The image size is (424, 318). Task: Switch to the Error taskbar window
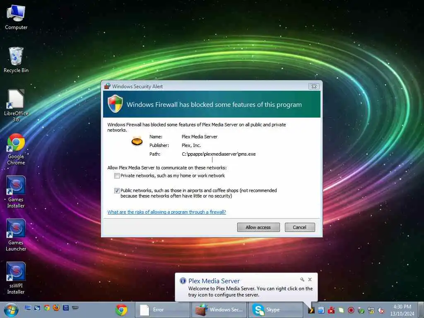[x=162, y=310]
